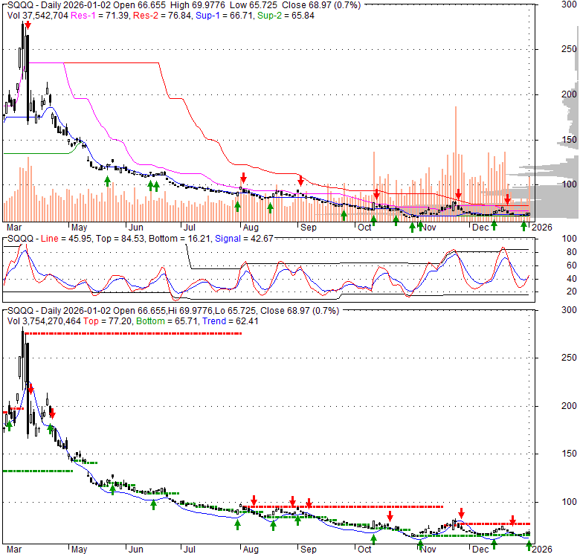Click oscillator Signal = 42.67 label

coord(244,239)
